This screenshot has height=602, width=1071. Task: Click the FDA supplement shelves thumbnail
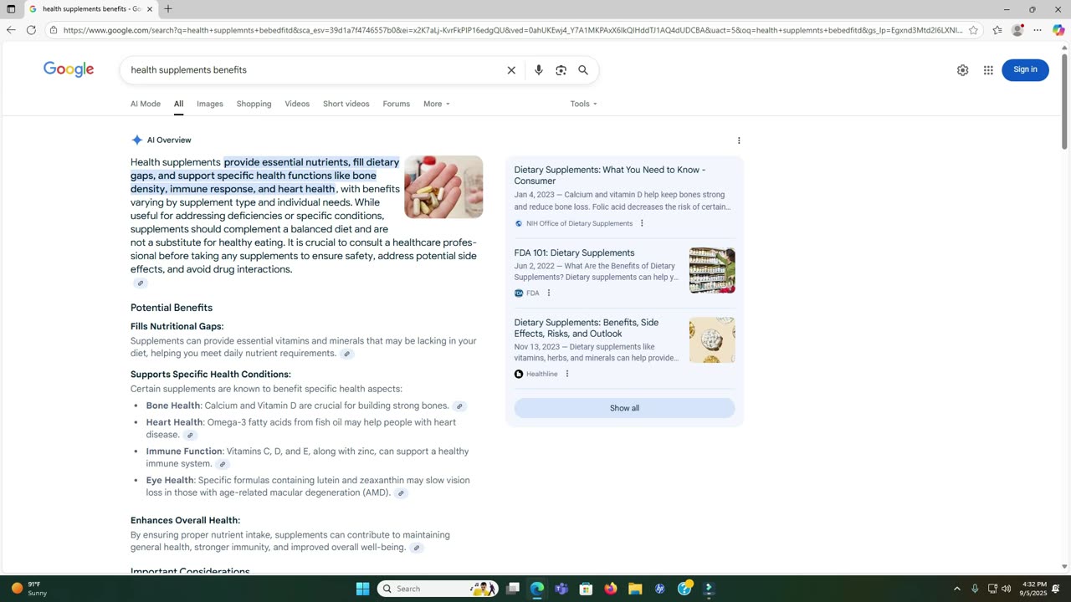coord(712,270)
